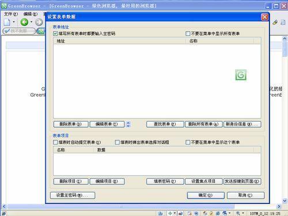Click the 编辑项目(E) button
The image size is (288, 216).
[x=107, y=181]
